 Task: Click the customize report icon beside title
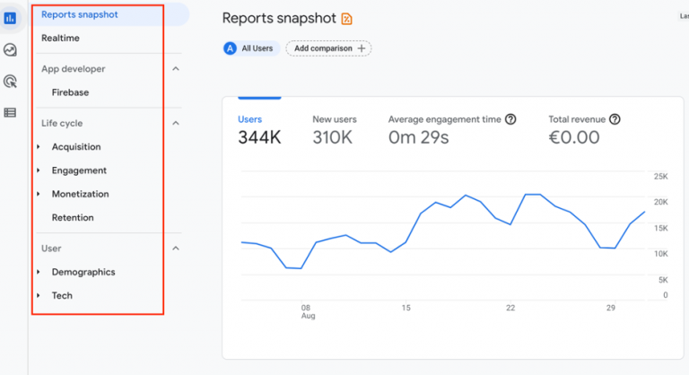point(347,19)
